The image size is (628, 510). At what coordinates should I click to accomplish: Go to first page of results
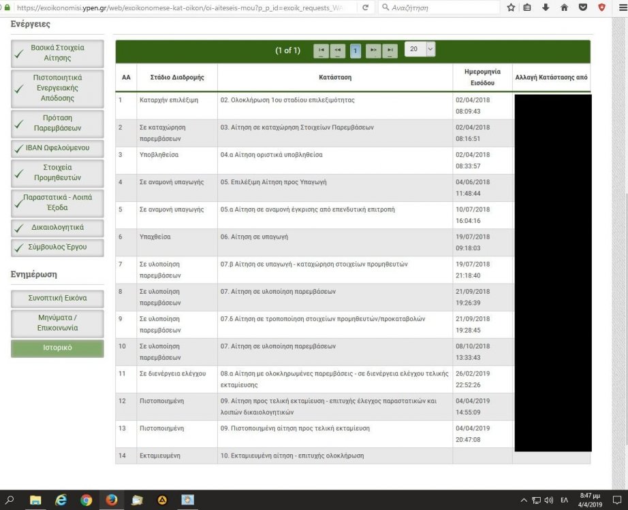321,50
